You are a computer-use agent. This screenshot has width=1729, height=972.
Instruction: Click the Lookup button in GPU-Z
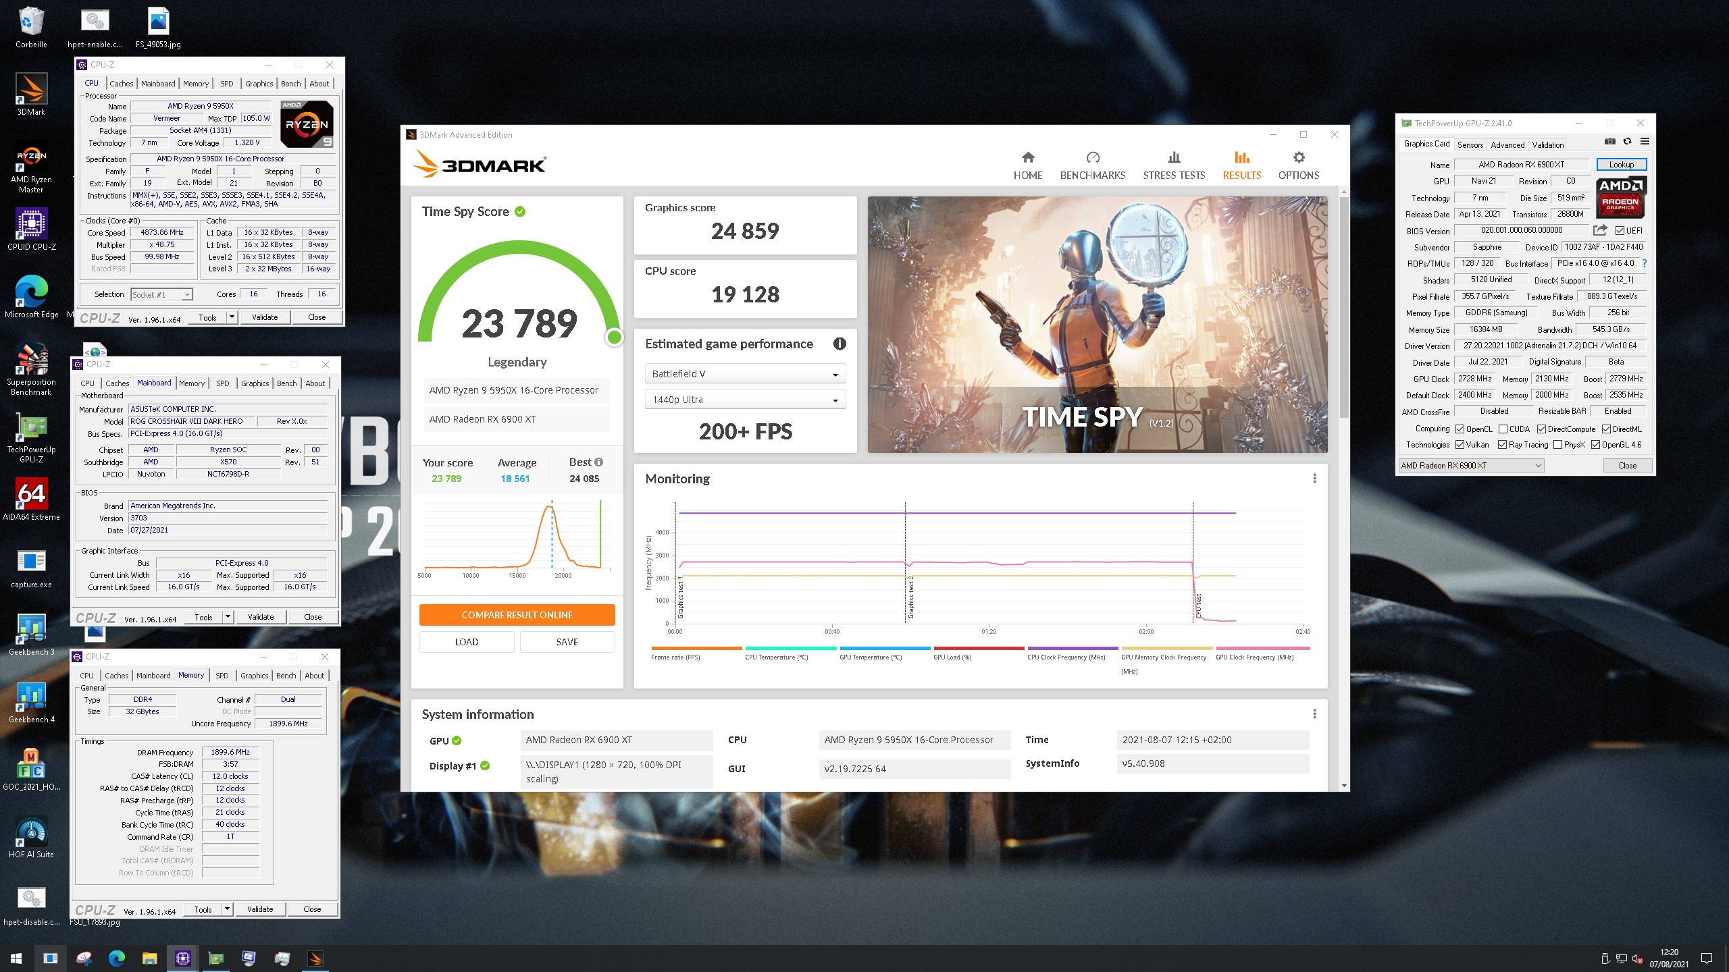click(1621, 165)
